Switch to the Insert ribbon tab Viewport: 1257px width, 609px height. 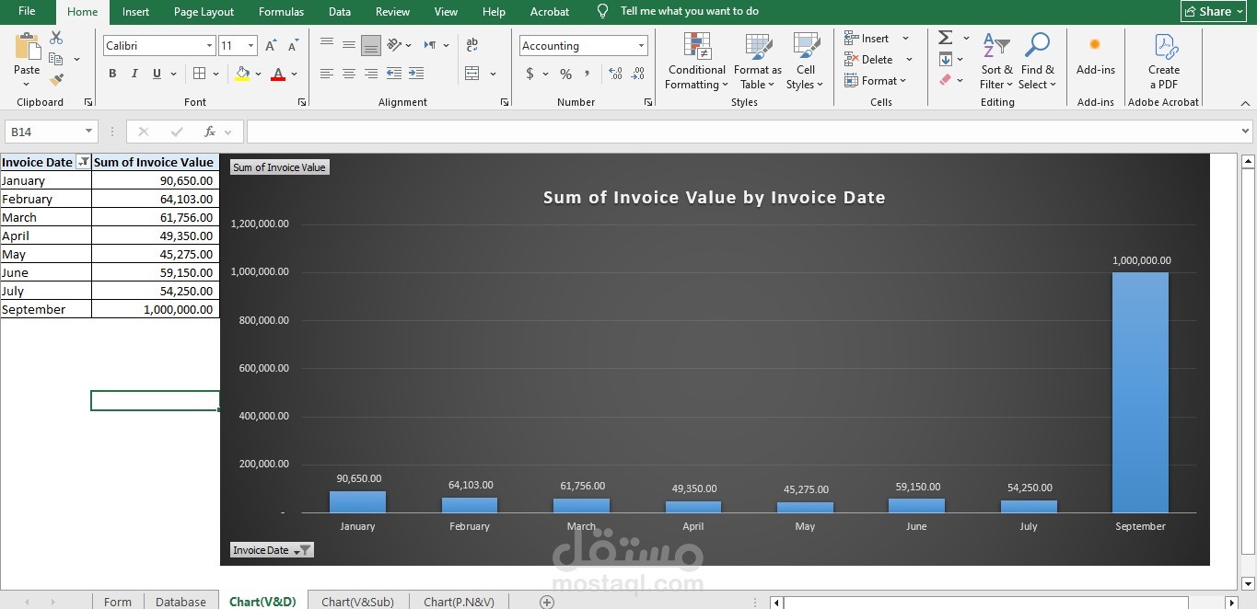pyautogui.click(x=135, y=11)
